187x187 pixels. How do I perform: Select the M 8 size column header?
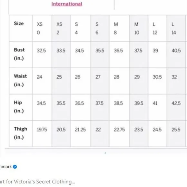click(x=119, y=28)
